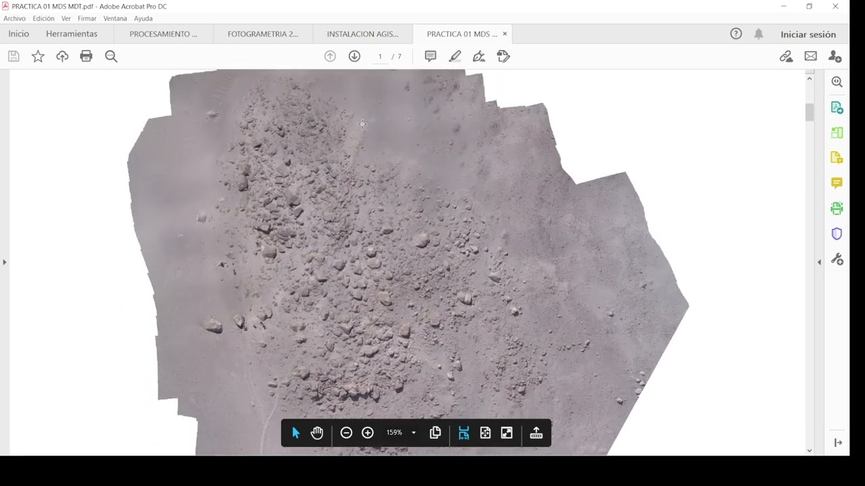Screen dimensions: 865x486
Task: Go to the Inicio view
Action: click(19, 34)
